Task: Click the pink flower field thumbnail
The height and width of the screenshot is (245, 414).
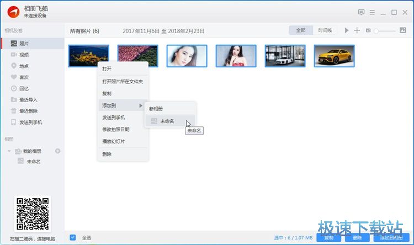Action: [138, 56]
